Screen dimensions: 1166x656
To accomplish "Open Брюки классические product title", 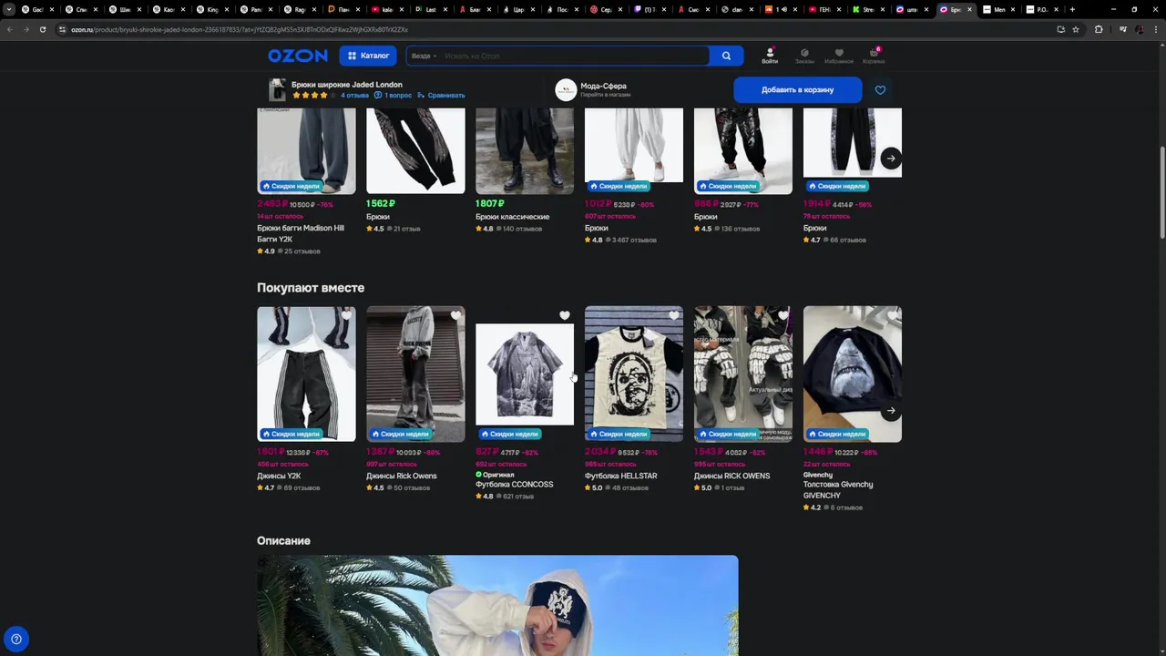I will (x=512, y=217).
